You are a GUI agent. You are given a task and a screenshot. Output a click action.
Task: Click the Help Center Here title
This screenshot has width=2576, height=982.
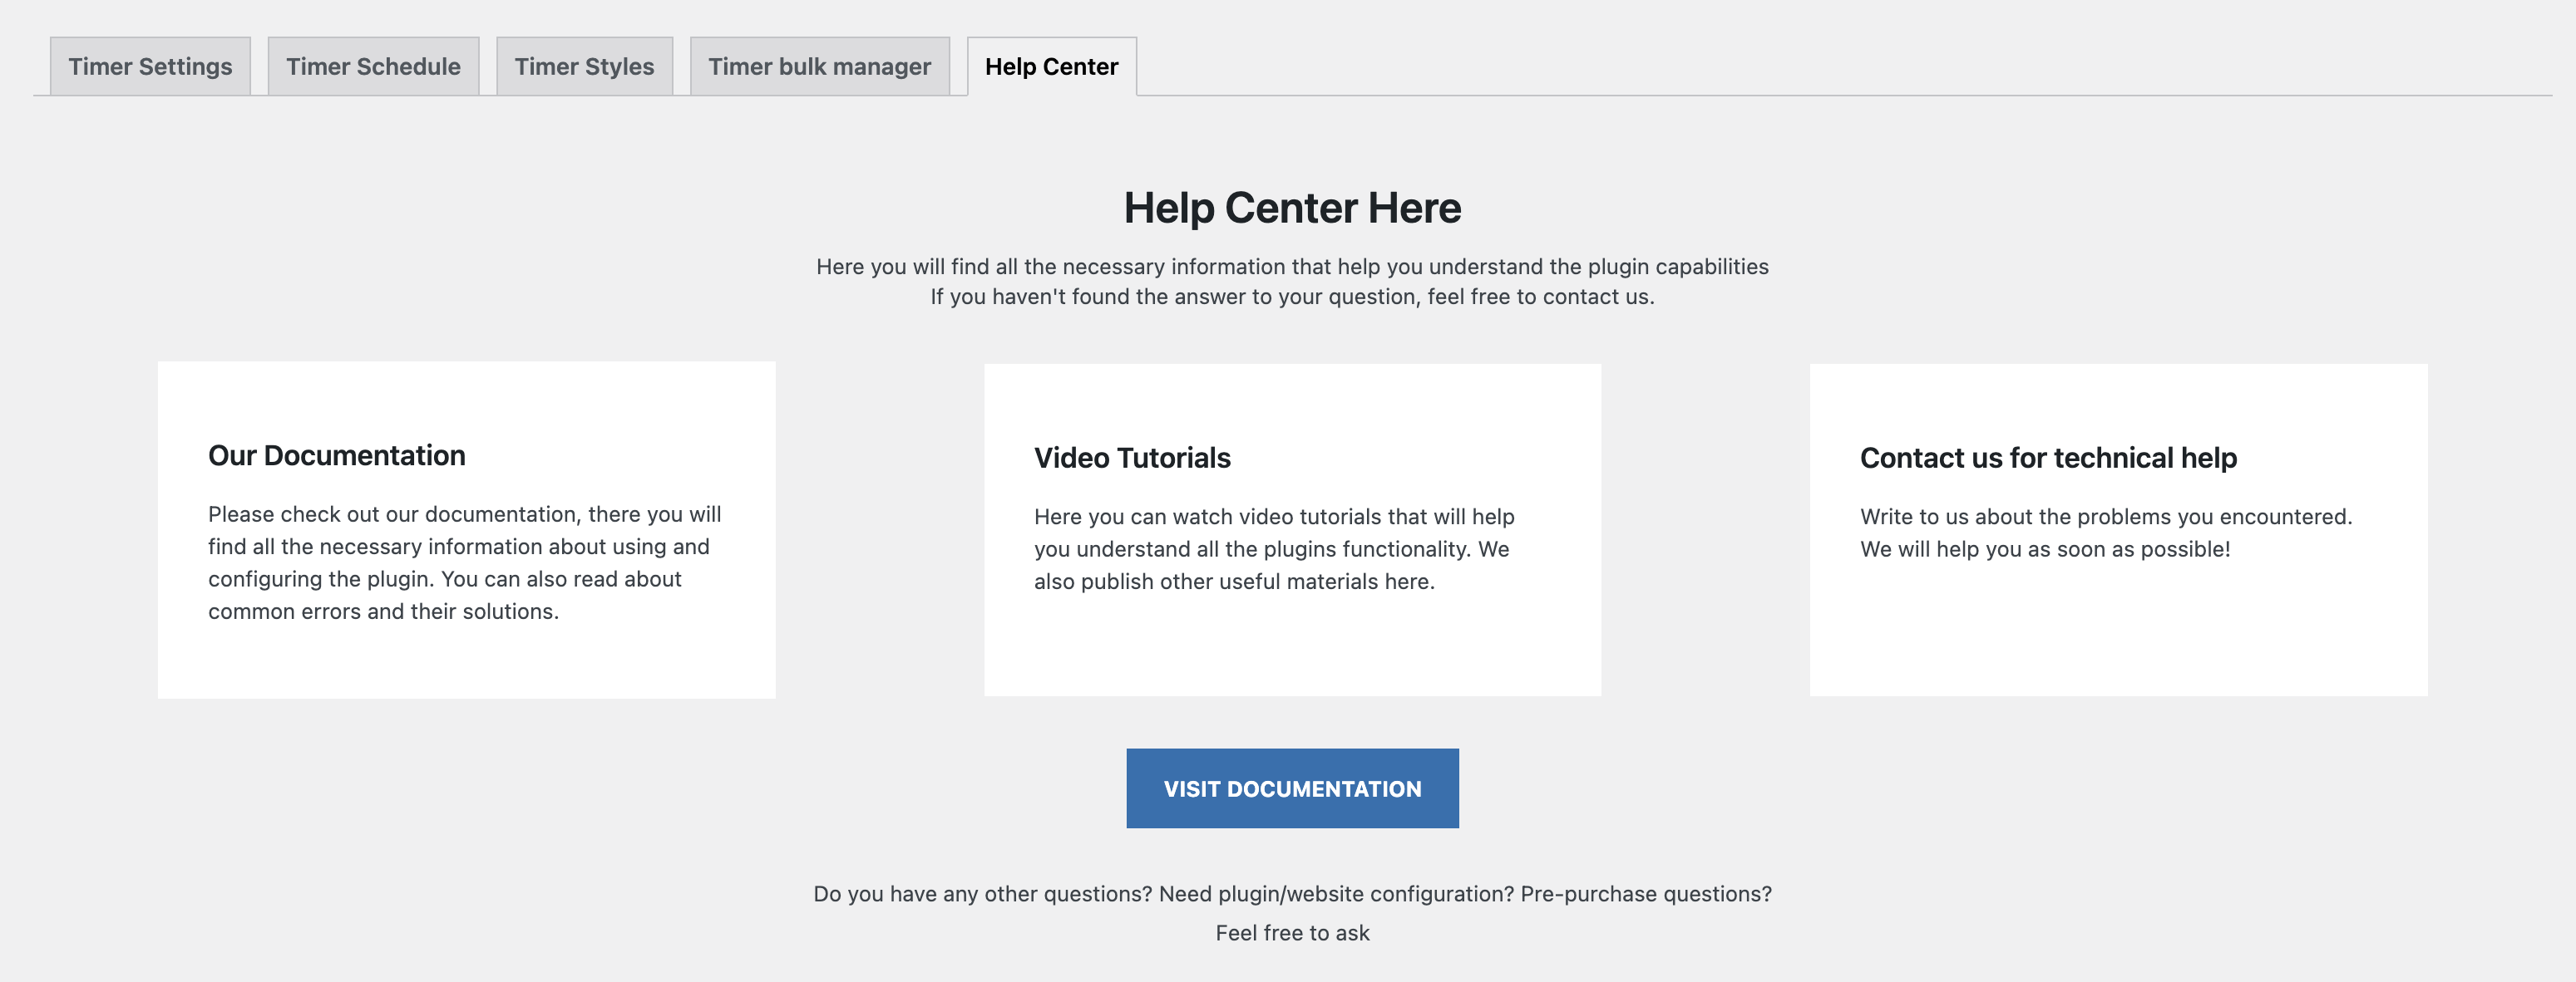1292,208
